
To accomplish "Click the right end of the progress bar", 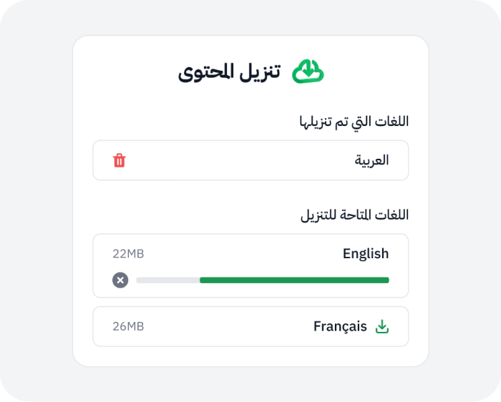I will point(386,280).
